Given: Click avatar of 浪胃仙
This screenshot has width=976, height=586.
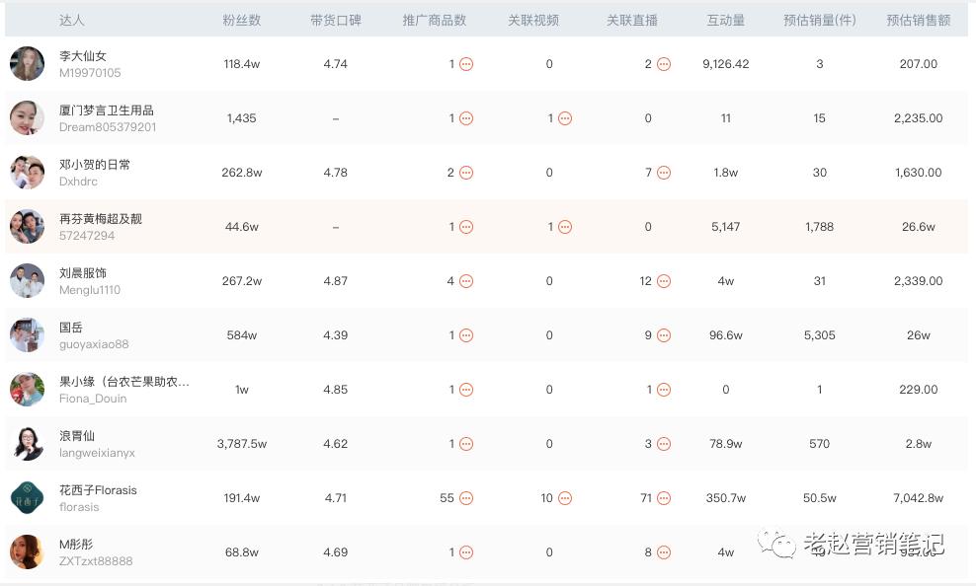Looking at the screenshot, I should [x=27, y=443].
